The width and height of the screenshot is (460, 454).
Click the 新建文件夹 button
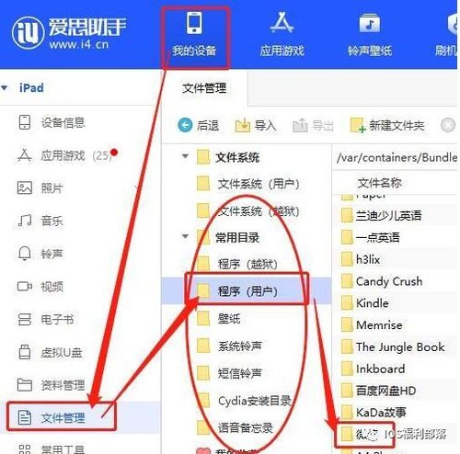tap(387, 125)
